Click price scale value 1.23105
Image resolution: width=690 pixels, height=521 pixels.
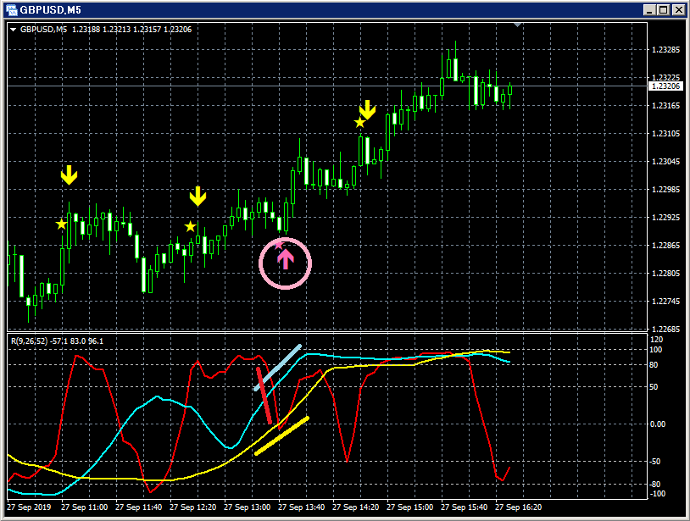click(x=665, y=134)
